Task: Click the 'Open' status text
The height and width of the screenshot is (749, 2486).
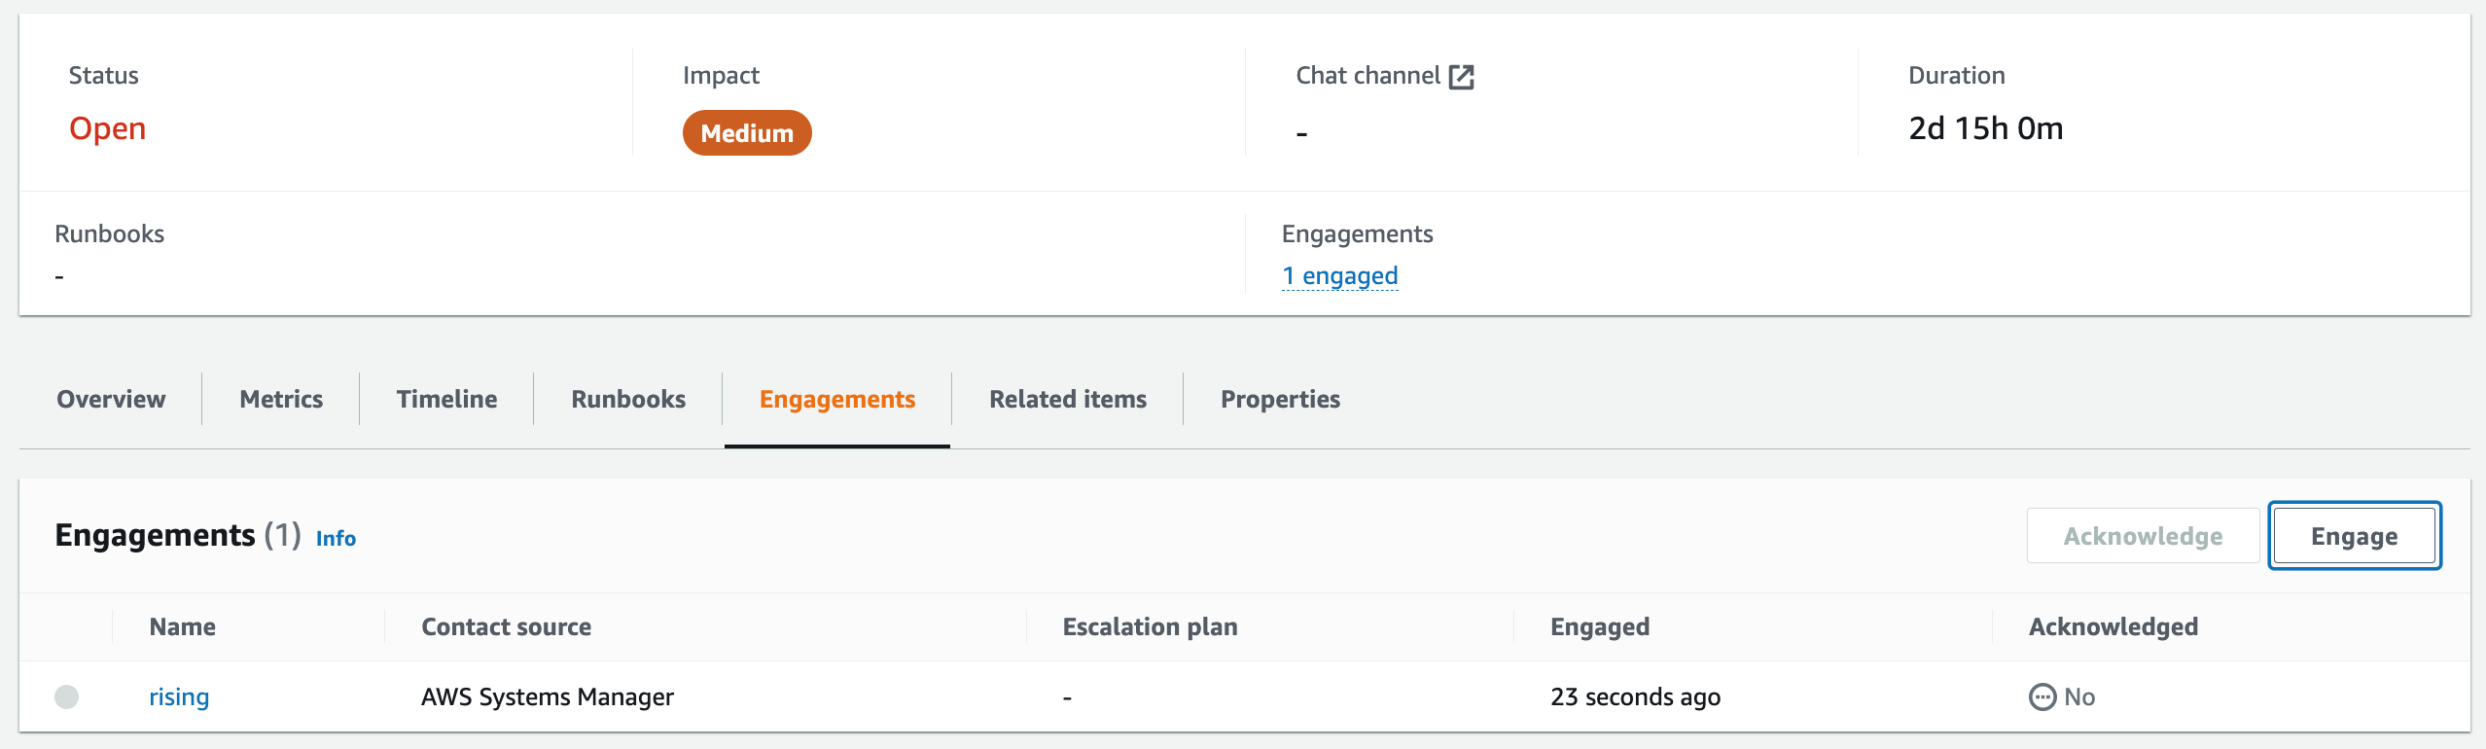Action: pos(107,127)
